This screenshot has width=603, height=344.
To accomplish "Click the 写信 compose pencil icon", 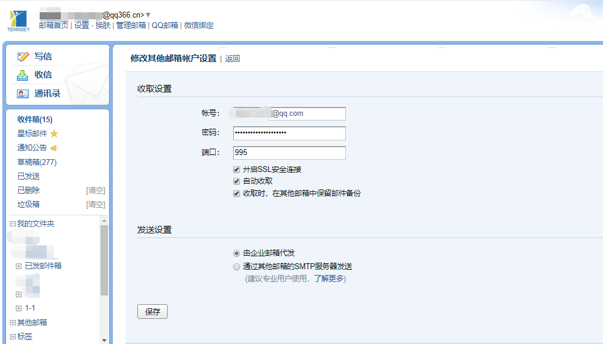I will coord(22,55).
